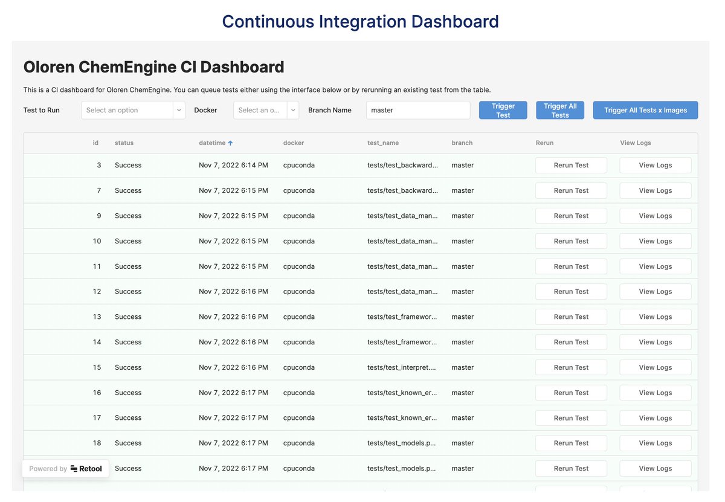Select the 'Nov 7, 2022 6:14 PM' datetime cell
This screenshot has height=502, width=725.
pyautogui.click(x=233, y=166)
